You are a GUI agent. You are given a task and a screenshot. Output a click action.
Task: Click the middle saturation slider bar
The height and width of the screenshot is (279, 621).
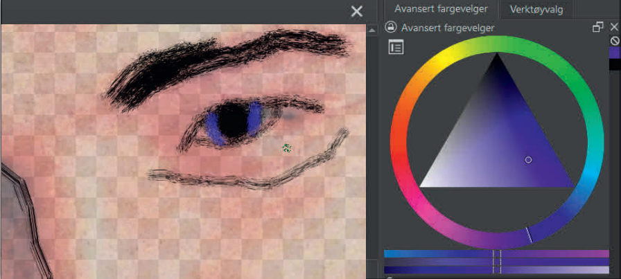point(496,262)
